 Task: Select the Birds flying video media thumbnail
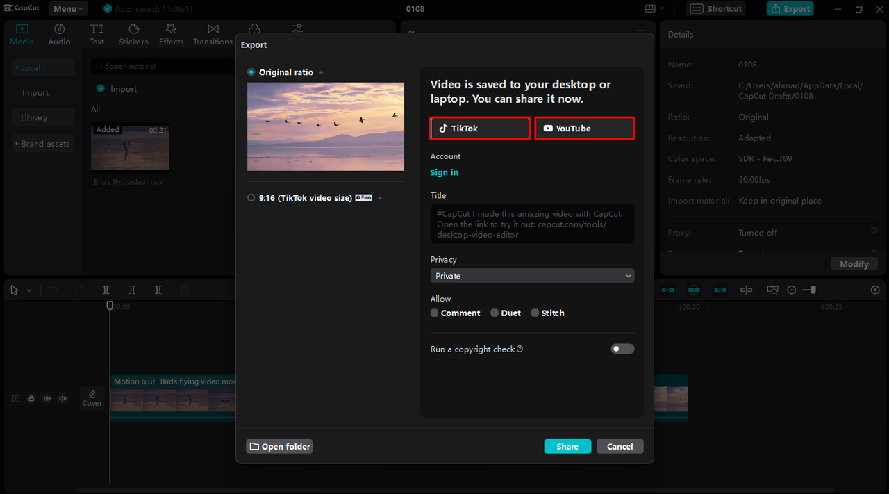coord(130,147)
